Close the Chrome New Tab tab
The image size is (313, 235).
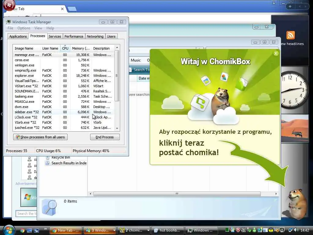62,9
